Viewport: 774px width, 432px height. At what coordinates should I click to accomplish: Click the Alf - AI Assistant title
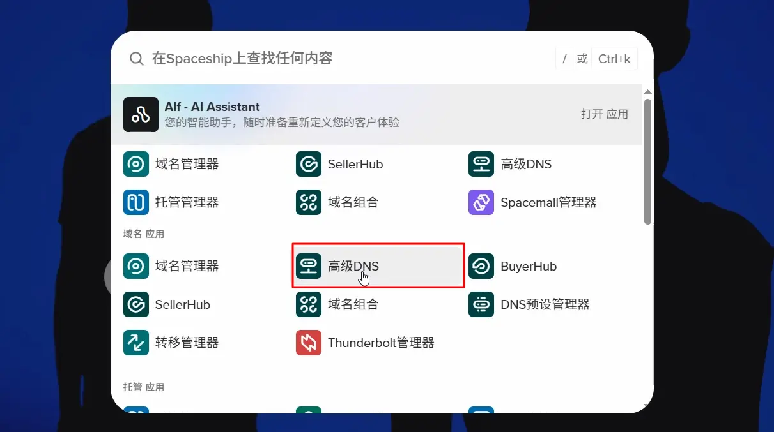[212, 107]
